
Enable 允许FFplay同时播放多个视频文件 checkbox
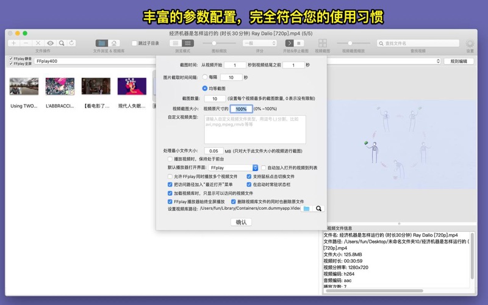coord(170,176)
